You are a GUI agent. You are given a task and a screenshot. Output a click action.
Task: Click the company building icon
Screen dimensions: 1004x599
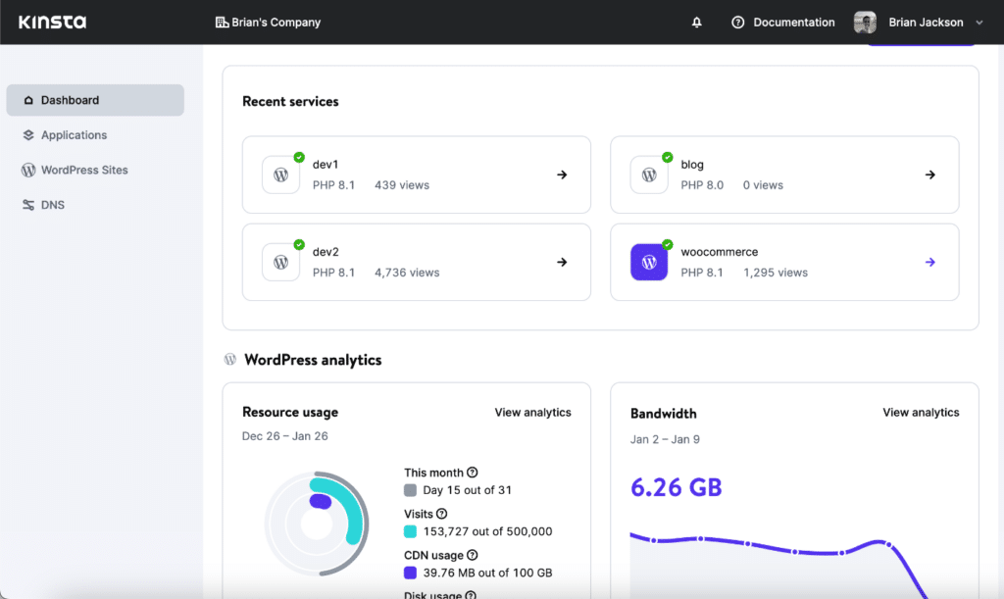tap(222, 23)
